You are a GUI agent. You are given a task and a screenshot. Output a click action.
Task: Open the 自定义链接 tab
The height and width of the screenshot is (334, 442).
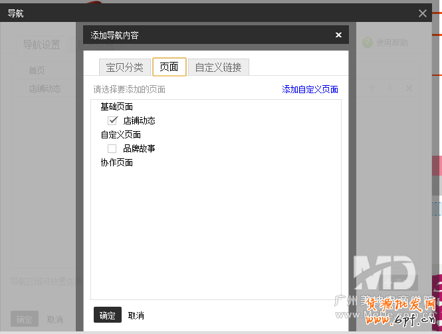pyautogui.click(x=219, y=67)
